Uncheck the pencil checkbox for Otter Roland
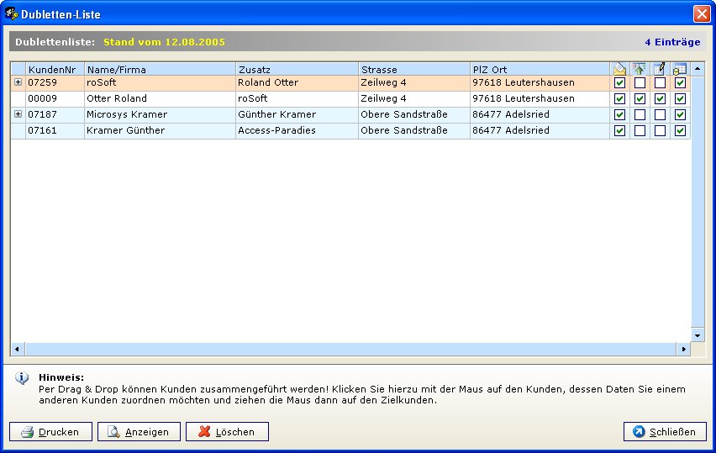Viewport: 716px width, 453px height. [660, 99]
